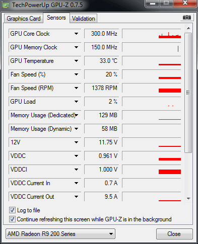Open the AMD Radeon R9 200 Series selector

pos(60,234)
